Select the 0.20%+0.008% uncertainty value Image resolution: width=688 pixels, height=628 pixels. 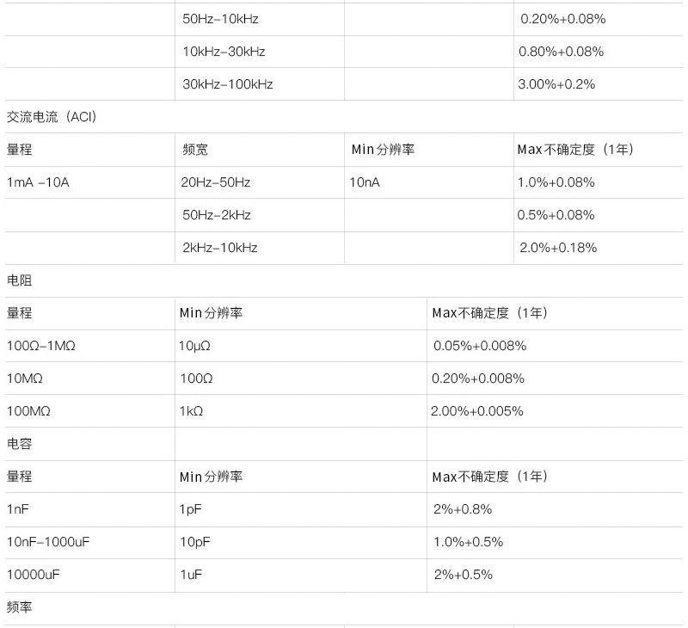point(478,379)
